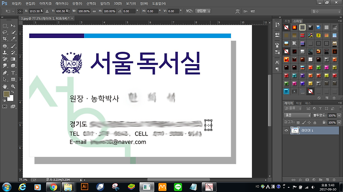Toggle lock transparent pixels

click(298, 123)
